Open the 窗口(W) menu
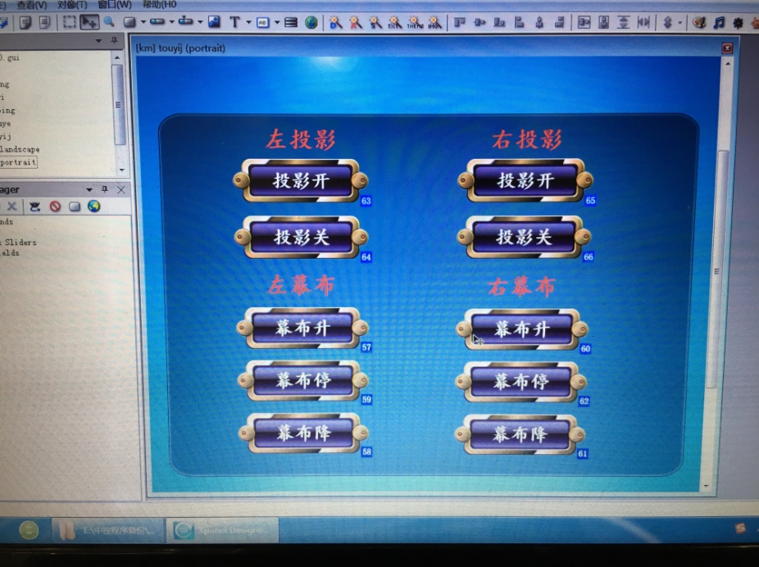The width and height of the screenshot is (759, 567). click(x=114, y=5)
